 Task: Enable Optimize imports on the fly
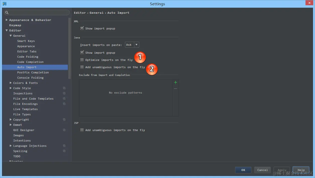pyautogui.click(x=82, y=60)
